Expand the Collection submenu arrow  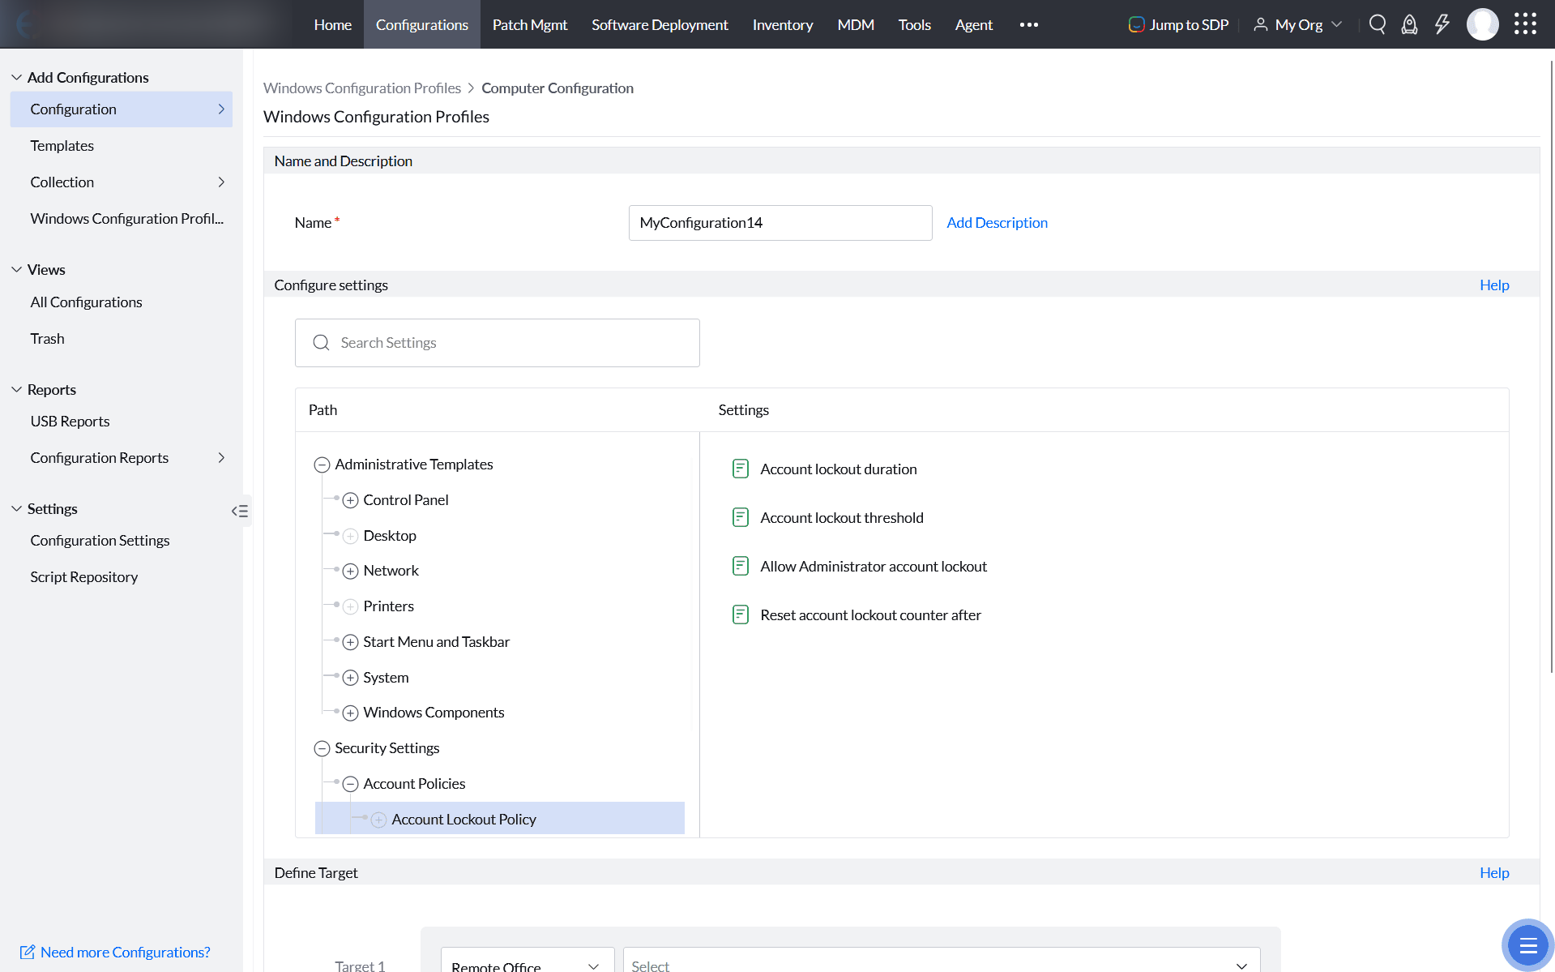click(221, 182)
